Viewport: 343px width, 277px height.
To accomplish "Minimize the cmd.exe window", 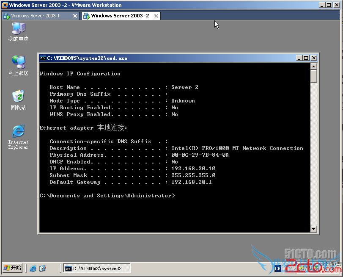I will point(299,58).
